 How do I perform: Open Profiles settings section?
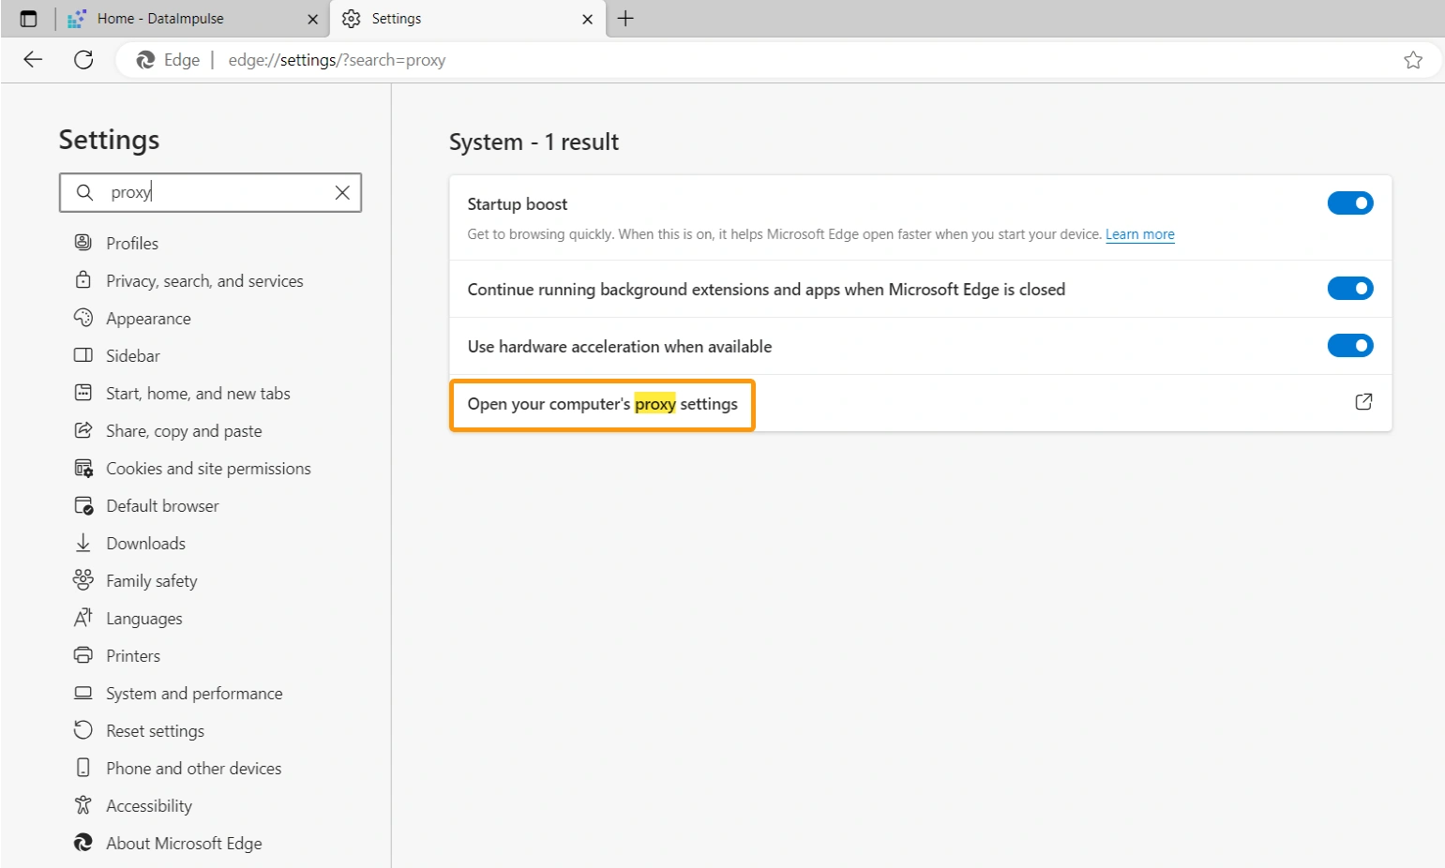(x=132, y=244)
